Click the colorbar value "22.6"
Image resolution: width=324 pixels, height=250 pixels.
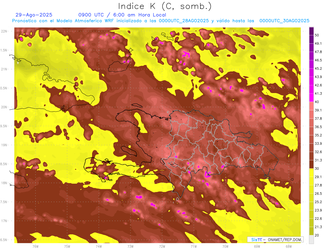(x=318, y=218)
